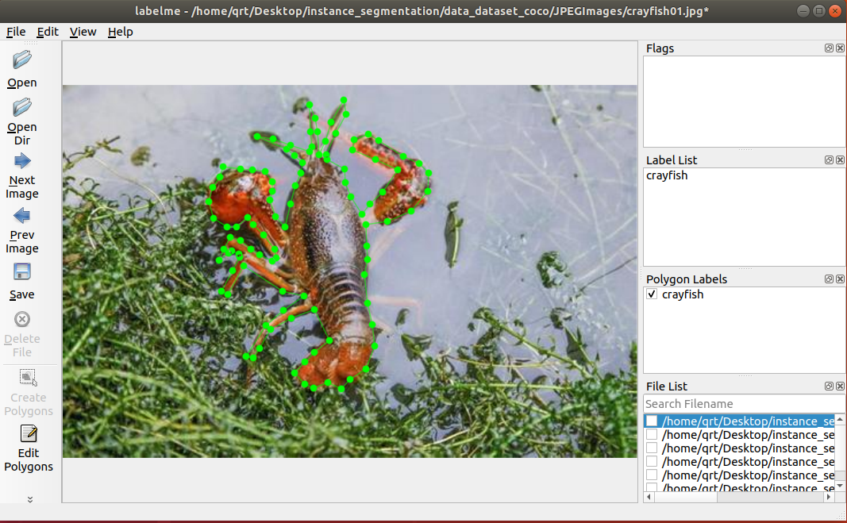Select the Edit Polygons tool
Image resolution: width=847 pixels, height=523 pixels.
click(28, 433)
